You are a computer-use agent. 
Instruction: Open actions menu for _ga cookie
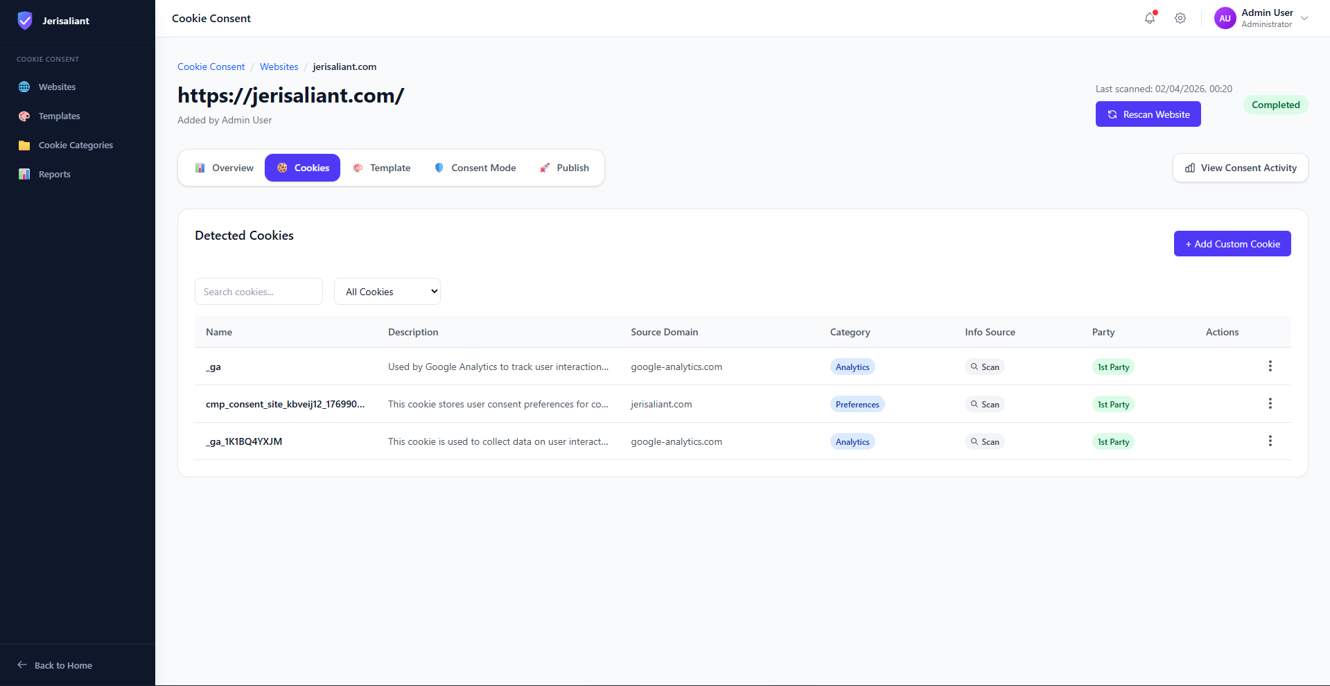(x=1270, y=367)
